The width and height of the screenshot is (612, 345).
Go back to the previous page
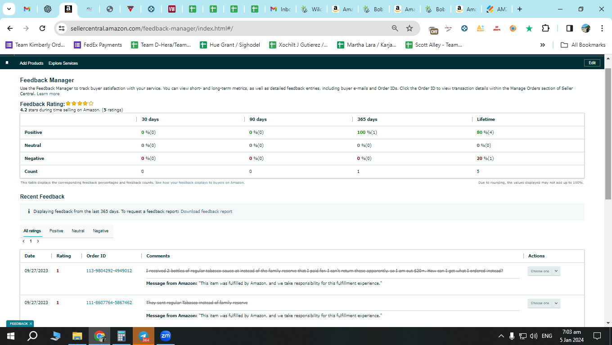point(10,28)
